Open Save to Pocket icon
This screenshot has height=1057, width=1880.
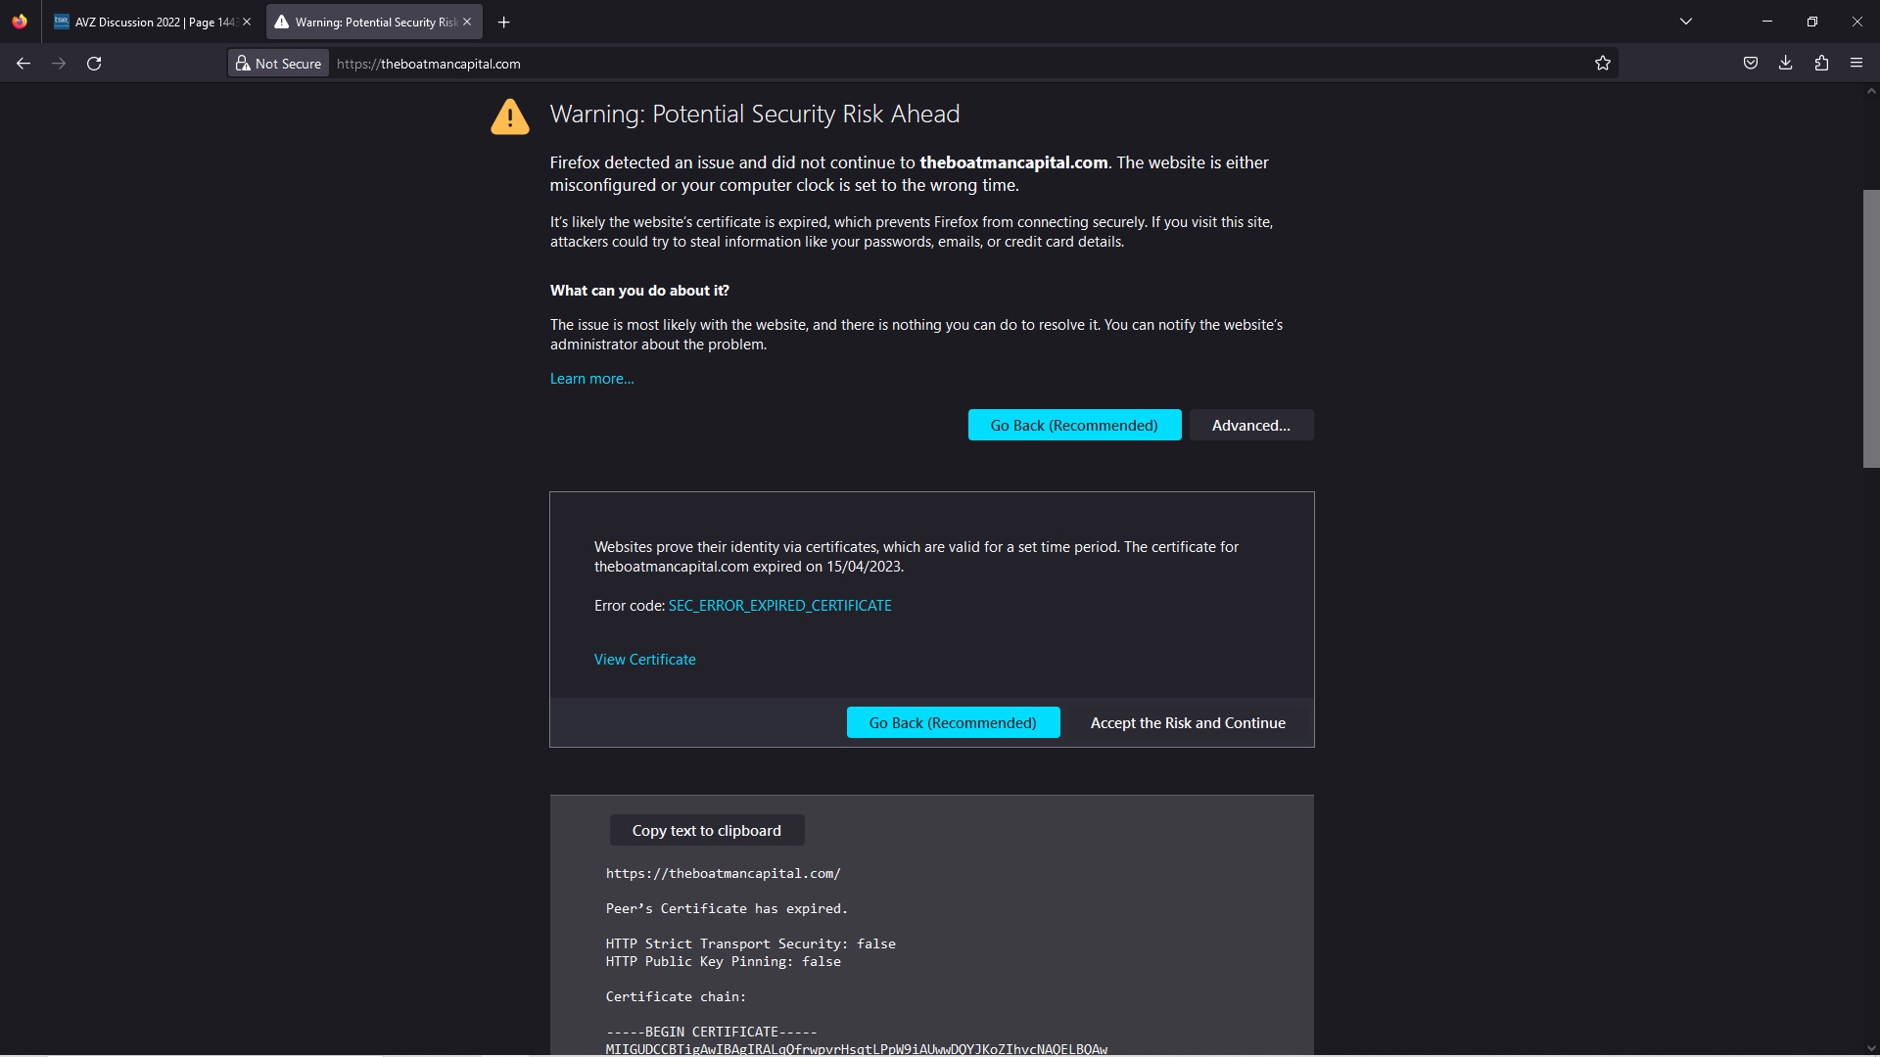pyautogui.click(x=1751, y=64)
